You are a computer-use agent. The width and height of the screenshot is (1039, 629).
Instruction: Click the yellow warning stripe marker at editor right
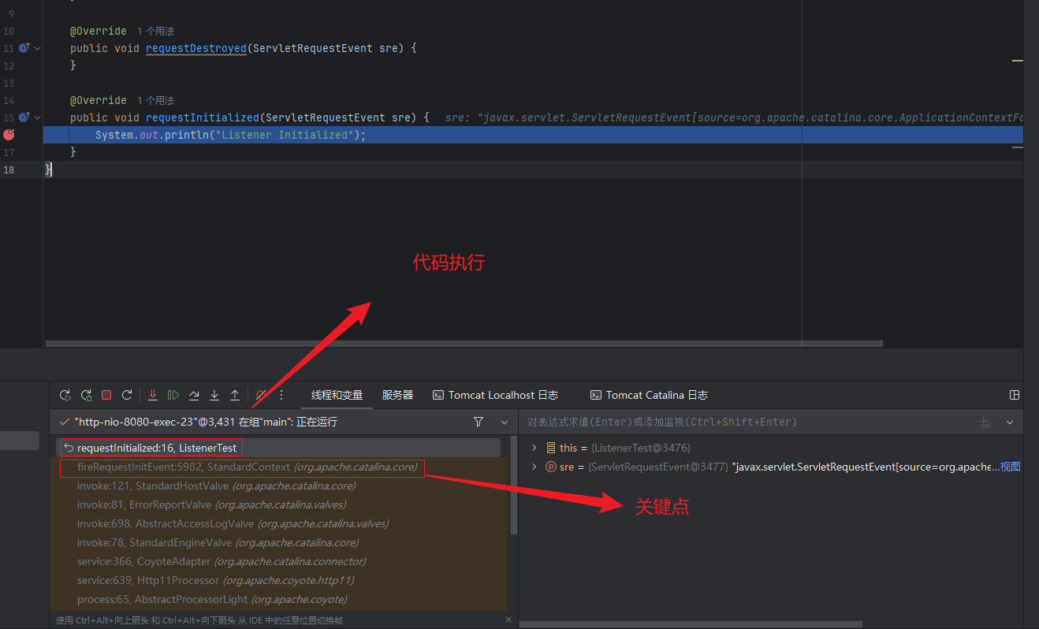[1017, 60]
